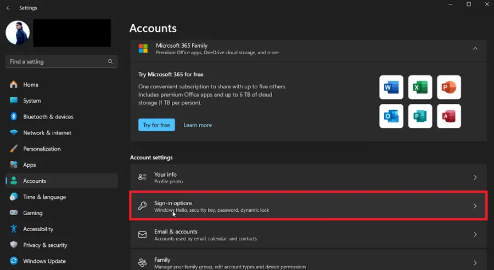
Task: Click the PowerPoint app icon
Action: point(449,87)
